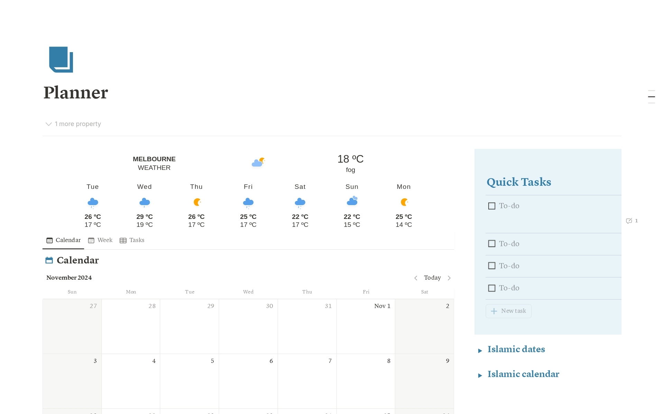
Task: Click the blue Planner page icon
Action: (61, 59)
